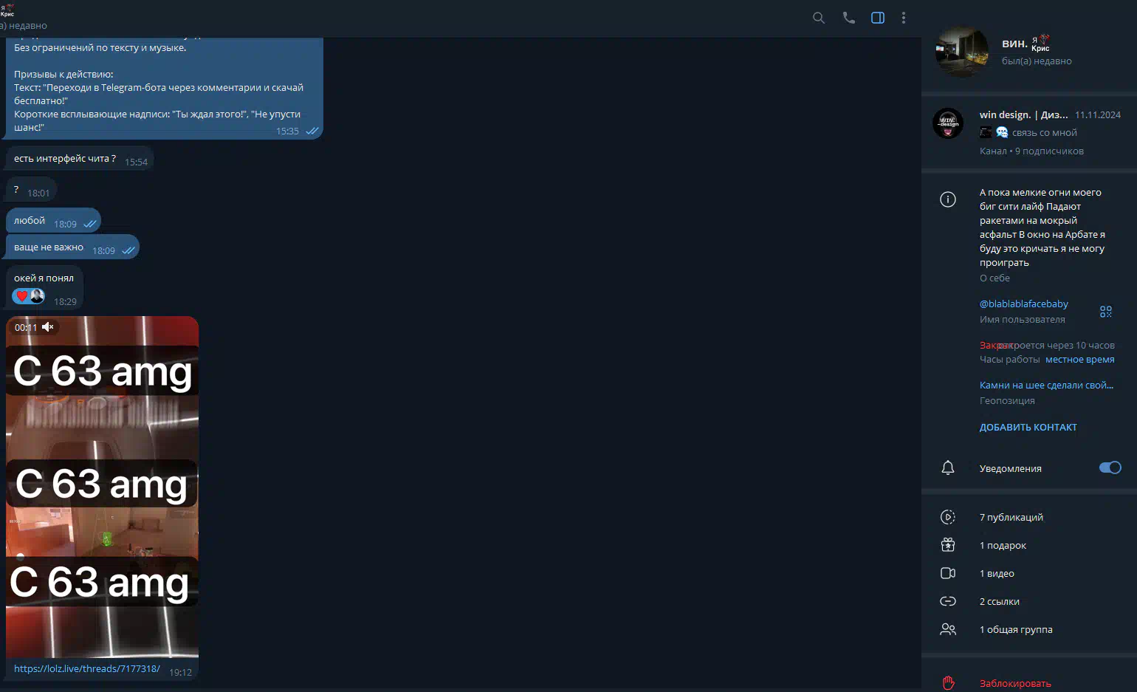1137x692 pixels.
Task: Show QR code for username
Action: [x=1105, y=312]
